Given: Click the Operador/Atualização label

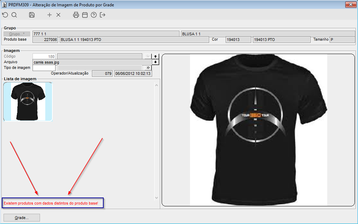Looking at the screenshot, I should point(70,73).
